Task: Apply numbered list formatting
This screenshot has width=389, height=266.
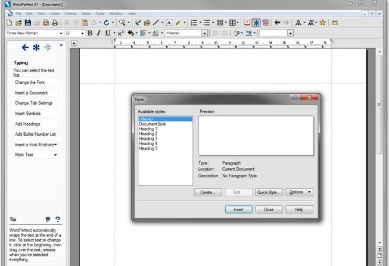Action: click(194, 23)
